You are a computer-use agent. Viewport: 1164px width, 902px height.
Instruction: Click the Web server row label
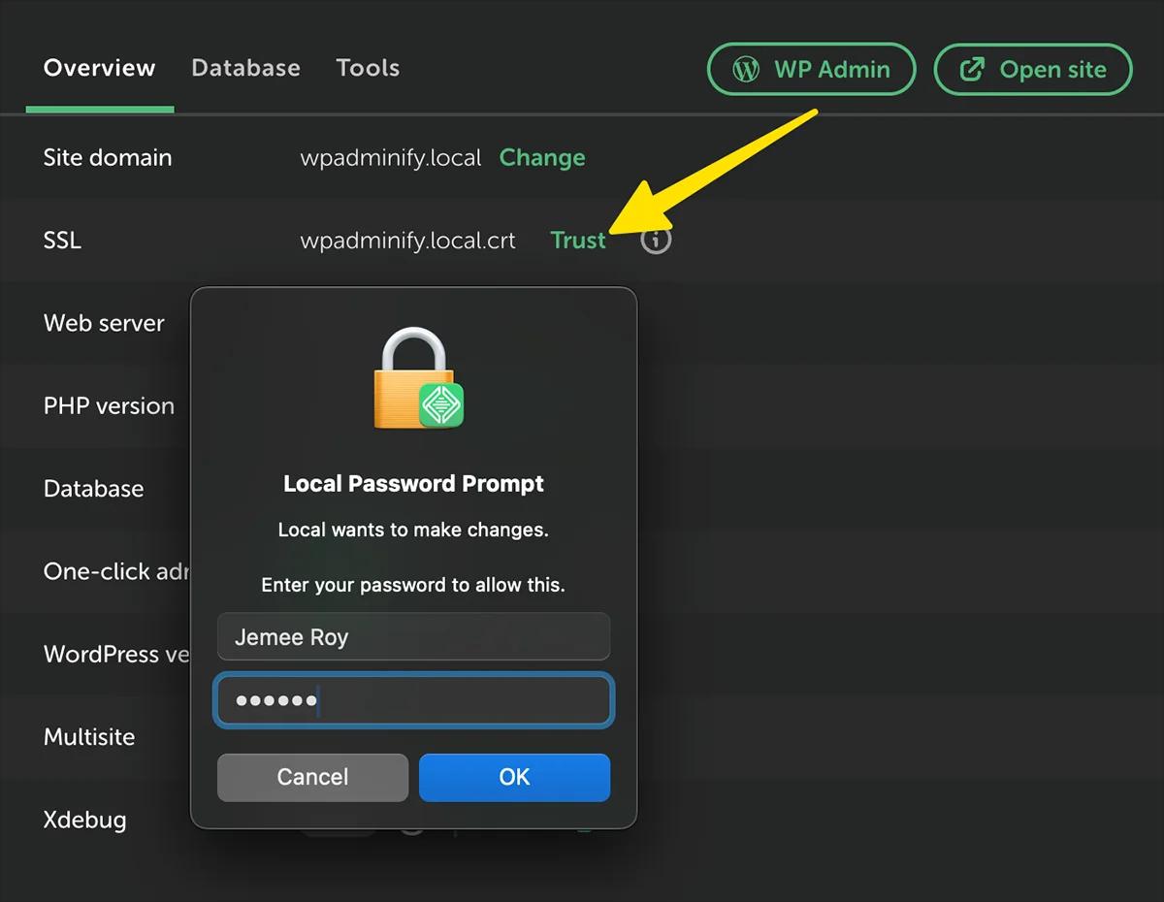(104, 323)
